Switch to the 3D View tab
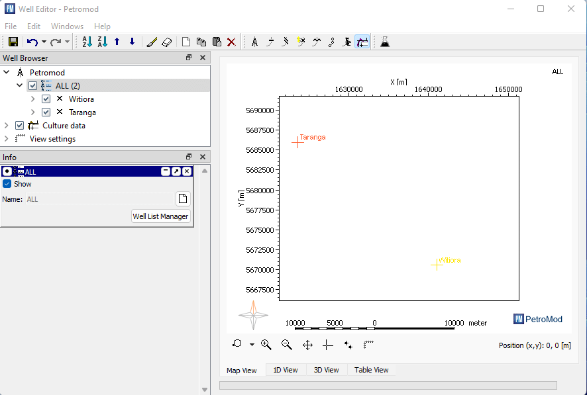The width and height of the screenshot is (587, 395). tap(326, 370)
